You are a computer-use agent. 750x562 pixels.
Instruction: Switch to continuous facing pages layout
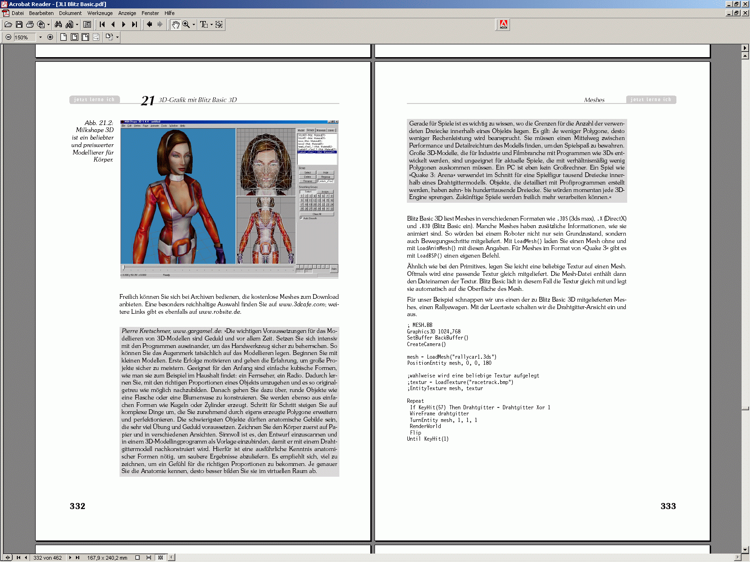tap(160, 558)
